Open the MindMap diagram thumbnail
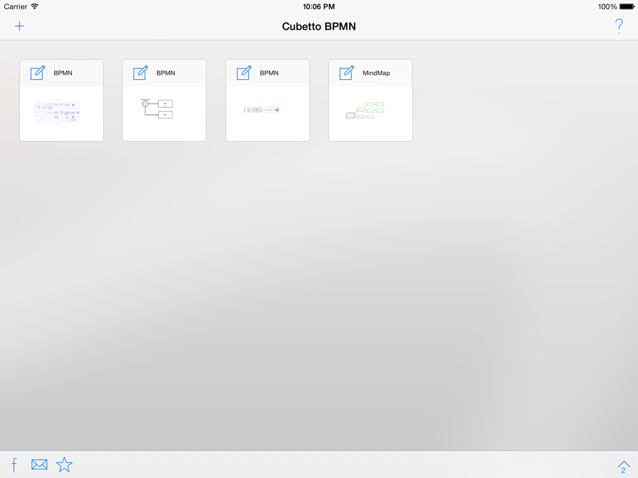This screenshot has width=638, height=478. point(365,111)
